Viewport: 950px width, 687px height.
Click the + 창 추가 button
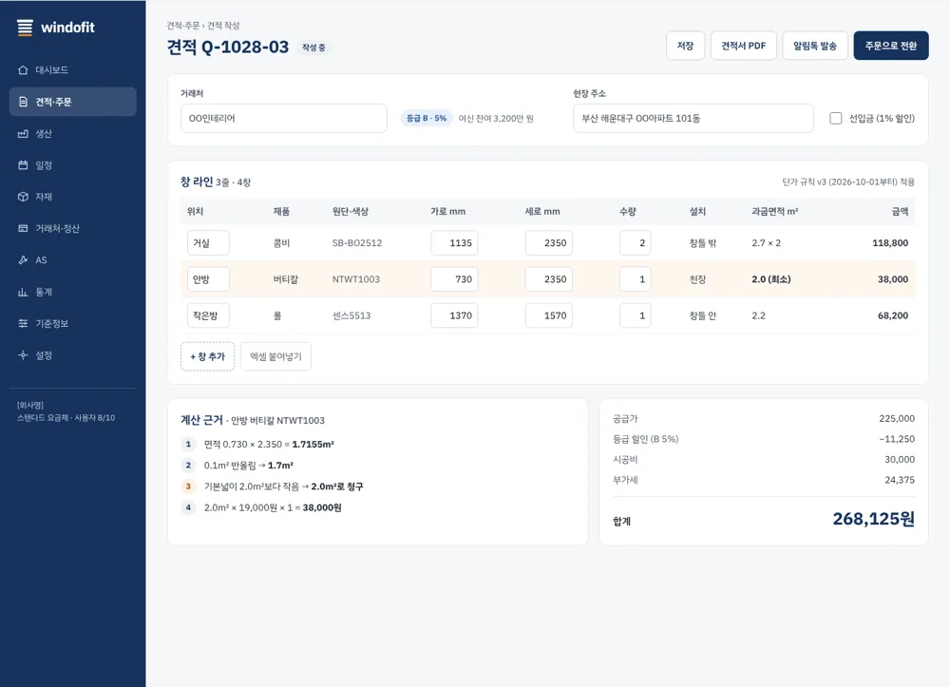tap(207, 356)
